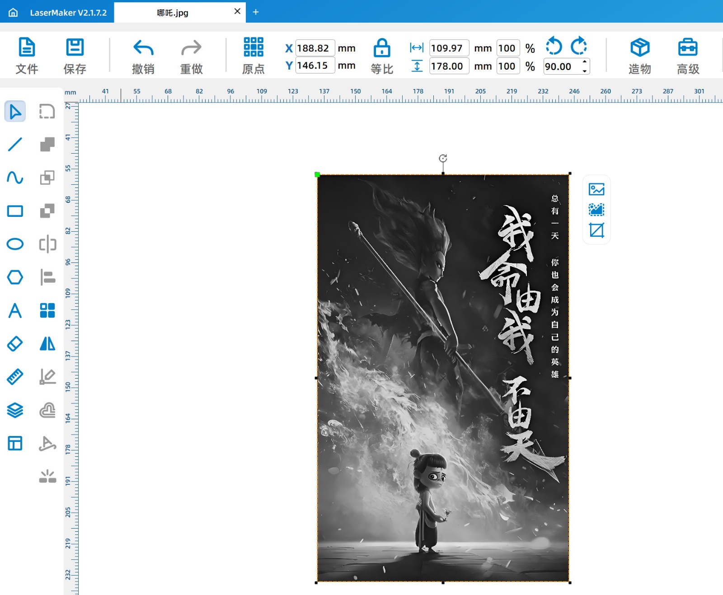Click the intersect shapes icon
723x595 pixels.
pos(47,178)
